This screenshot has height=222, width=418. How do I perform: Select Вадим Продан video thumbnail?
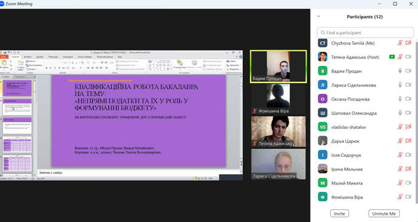(x=278, y=66)
